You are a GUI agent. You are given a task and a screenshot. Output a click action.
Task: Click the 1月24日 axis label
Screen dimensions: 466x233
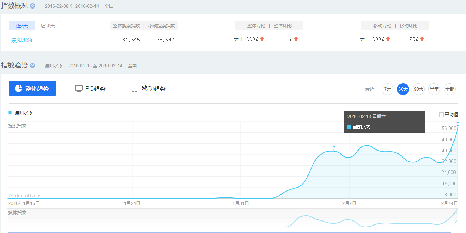[x=132, y=203]
